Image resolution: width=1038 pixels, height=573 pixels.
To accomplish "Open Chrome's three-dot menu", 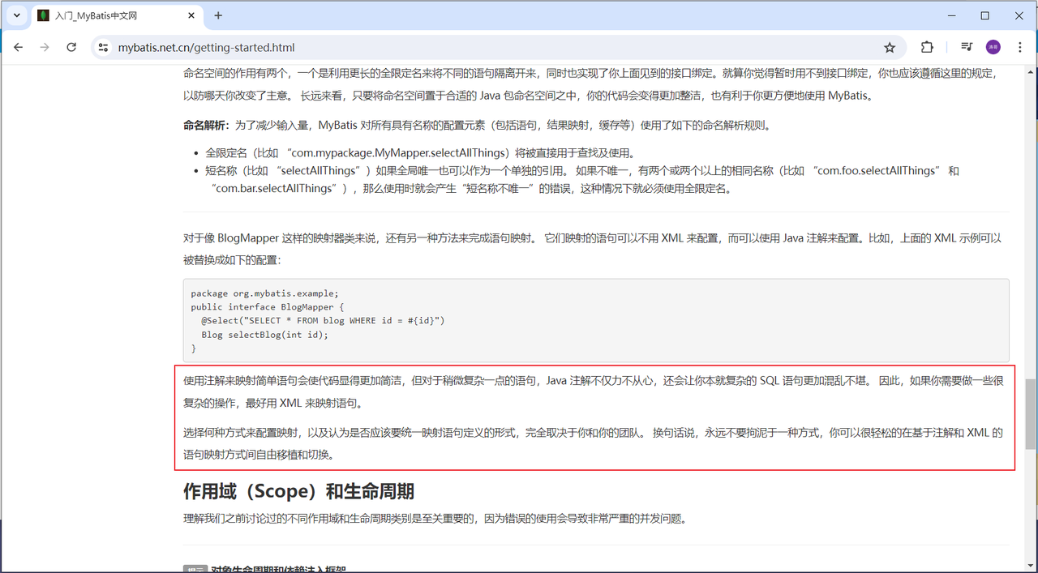I will point(1019,47).
